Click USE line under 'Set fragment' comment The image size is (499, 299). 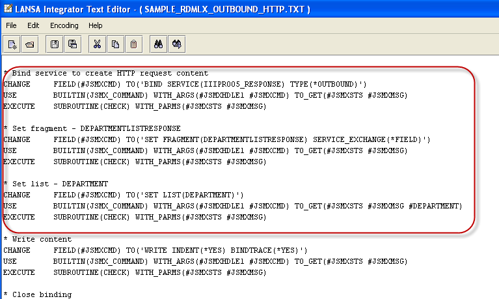[x=206, y=150]
